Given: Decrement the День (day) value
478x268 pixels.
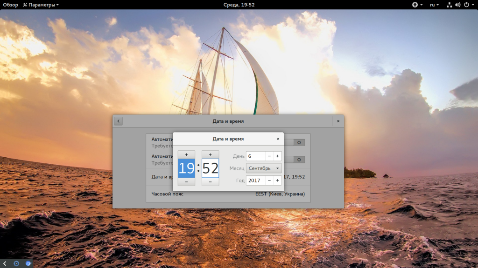Looking at the screenshot, I should [x=269, y=156].
